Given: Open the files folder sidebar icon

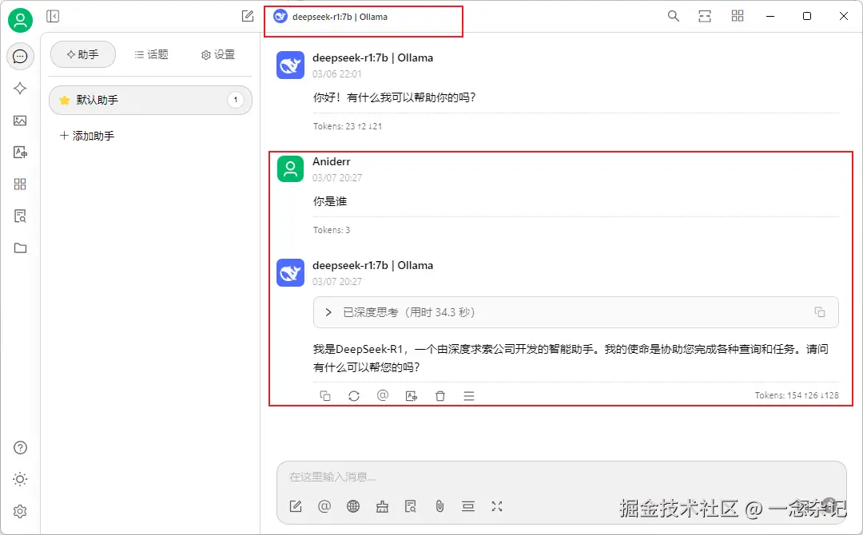Looking at the screenshot, I should coord(20,248).
